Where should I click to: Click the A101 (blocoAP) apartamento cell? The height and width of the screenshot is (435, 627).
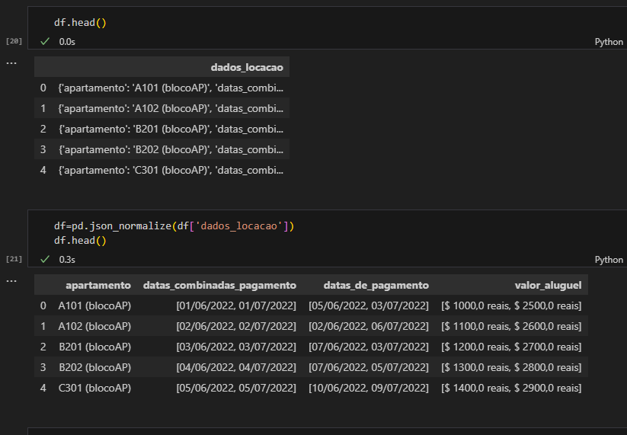94,305
